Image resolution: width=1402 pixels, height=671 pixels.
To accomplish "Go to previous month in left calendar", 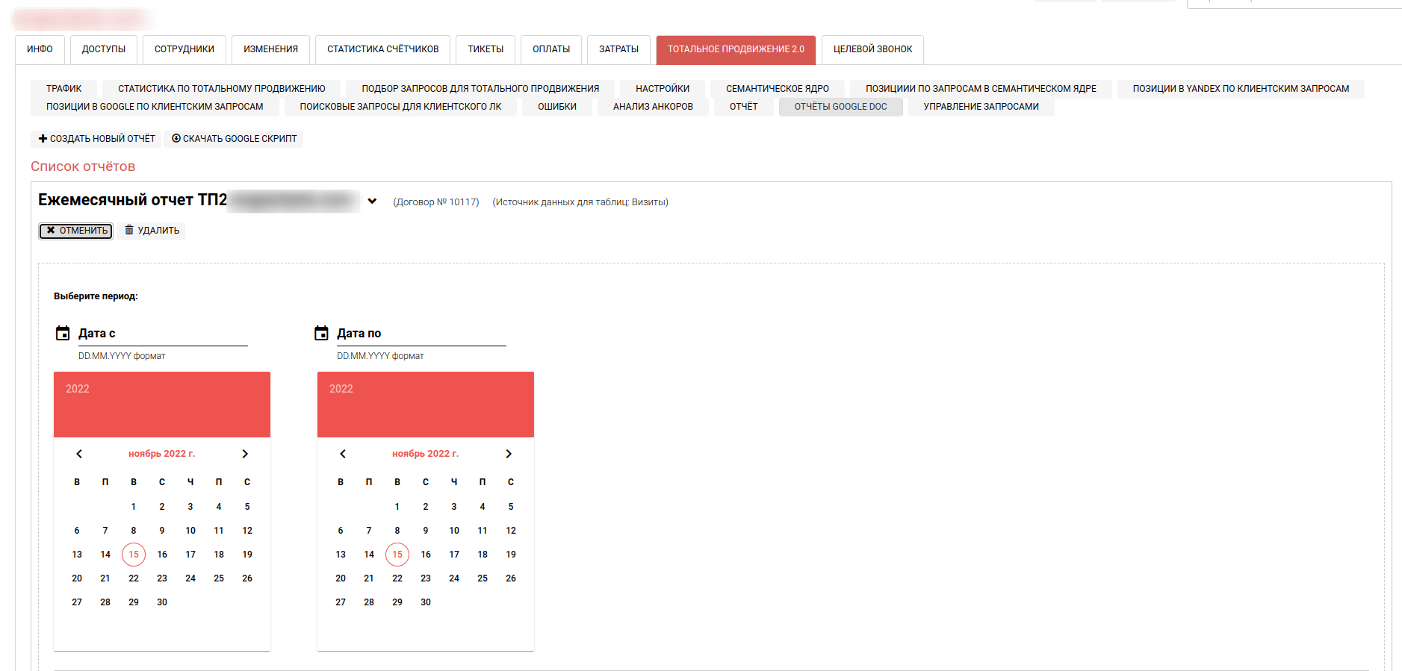I will 79,454.
